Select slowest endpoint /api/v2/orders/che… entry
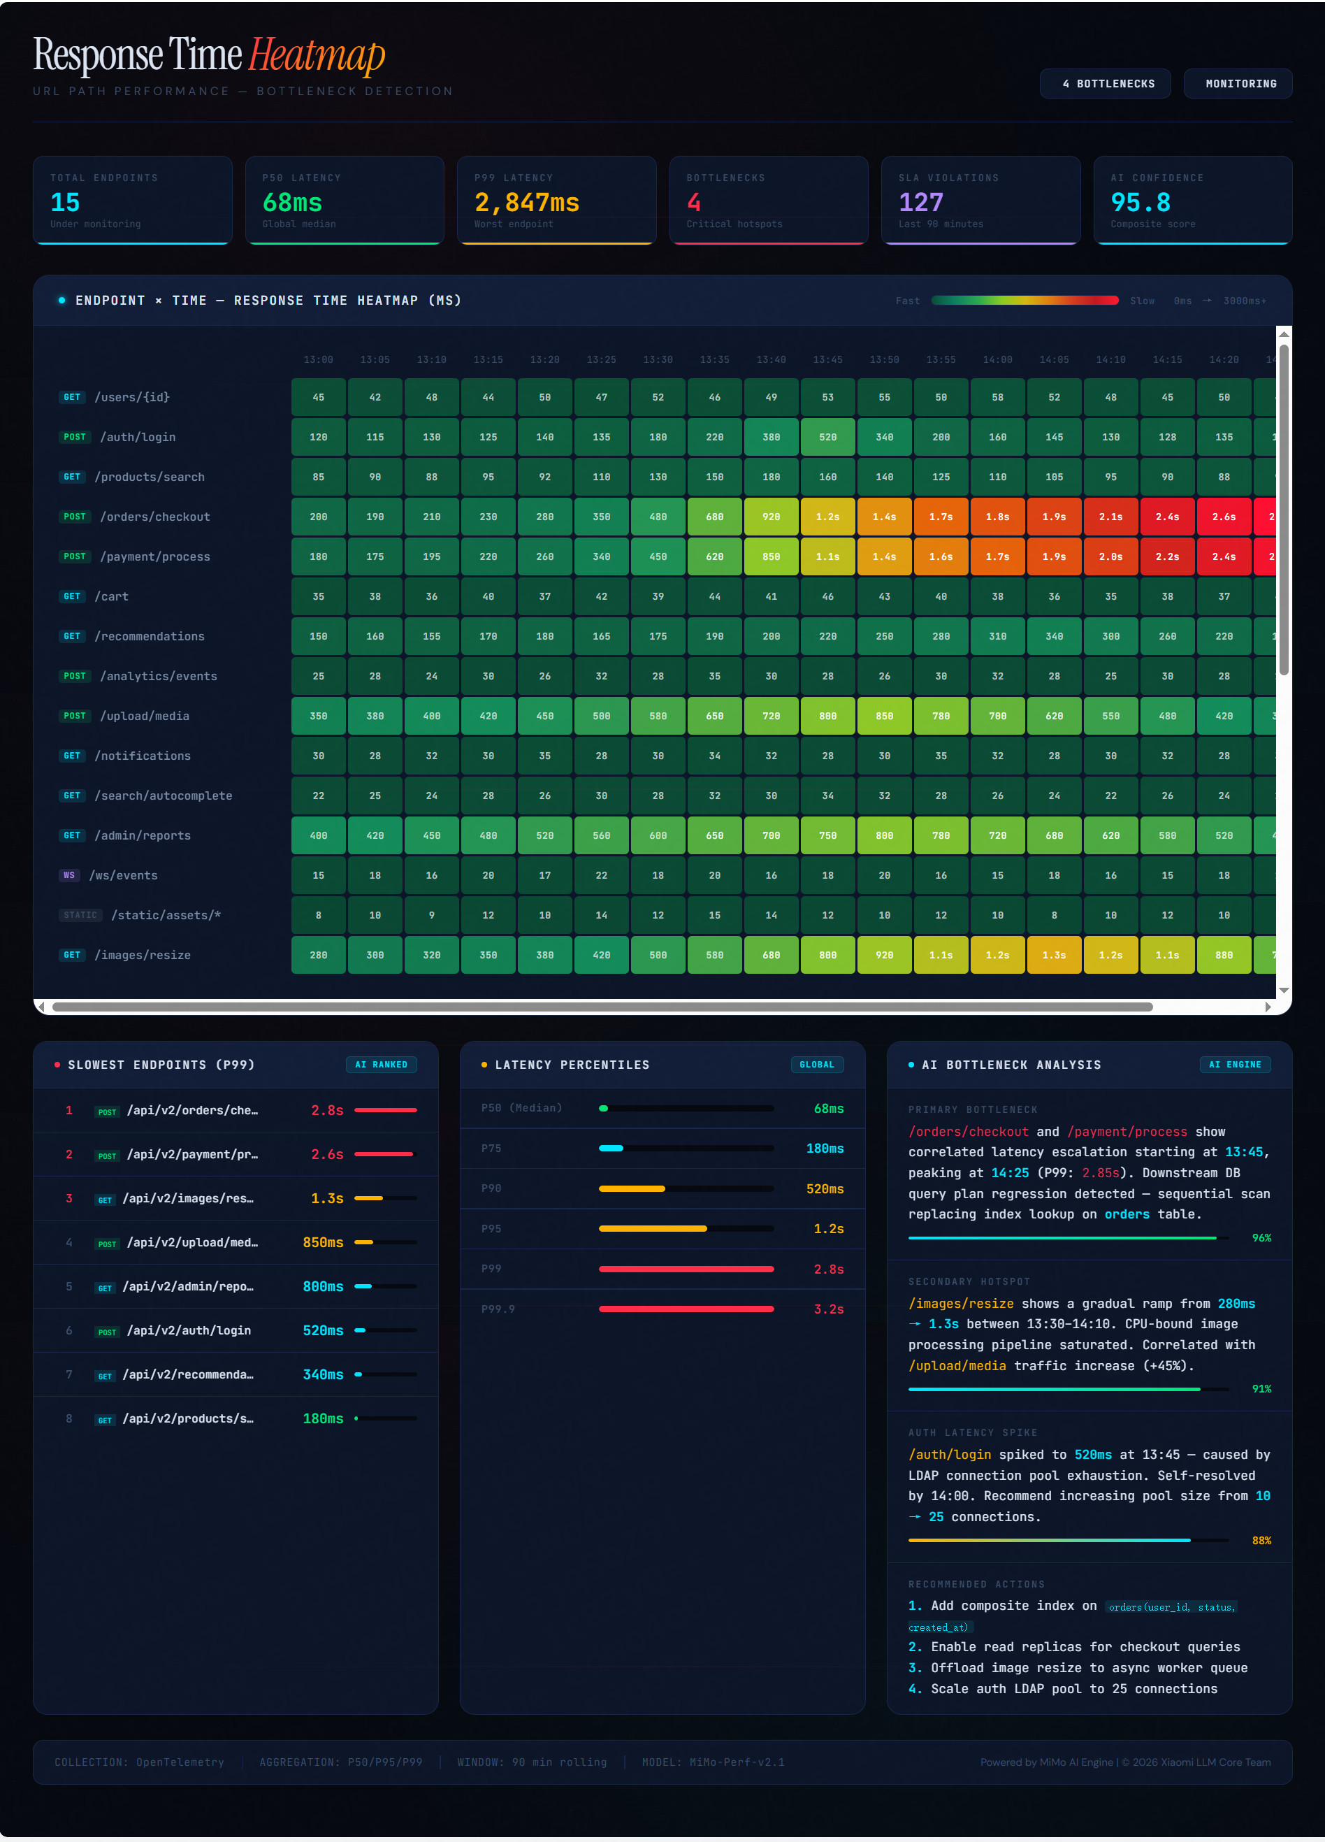The image size is (1325, 1842). (x=236, y=1110)
